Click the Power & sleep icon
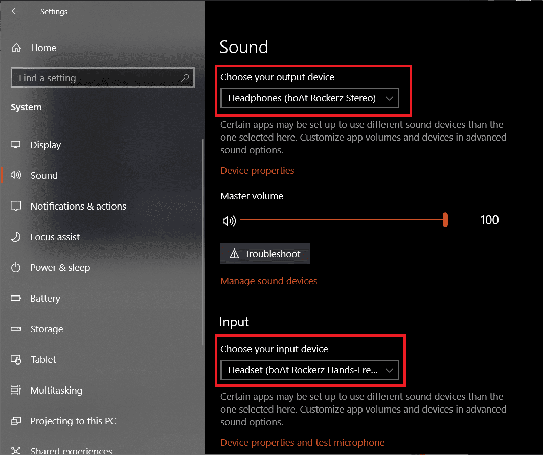The image size is (543, 455). [x=15, y=267]
